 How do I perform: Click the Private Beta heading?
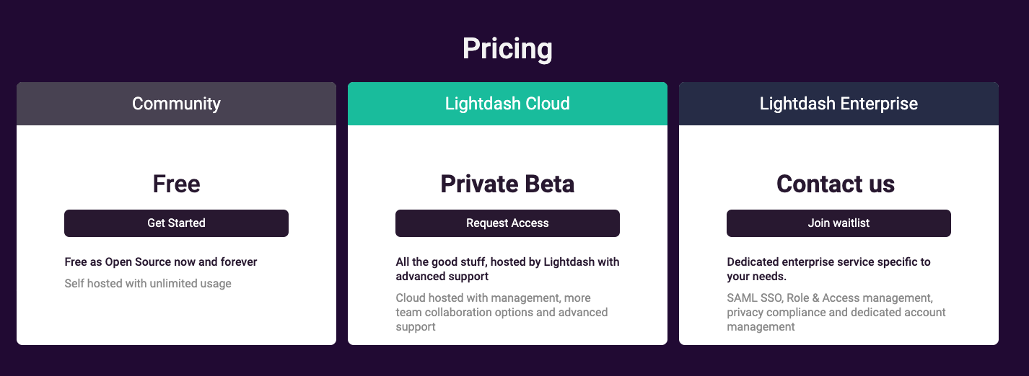tap(507, 184)
